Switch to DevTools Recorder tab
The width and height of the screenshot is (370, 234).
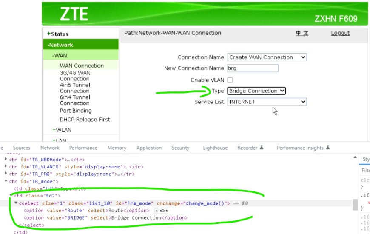pos(250,148)
